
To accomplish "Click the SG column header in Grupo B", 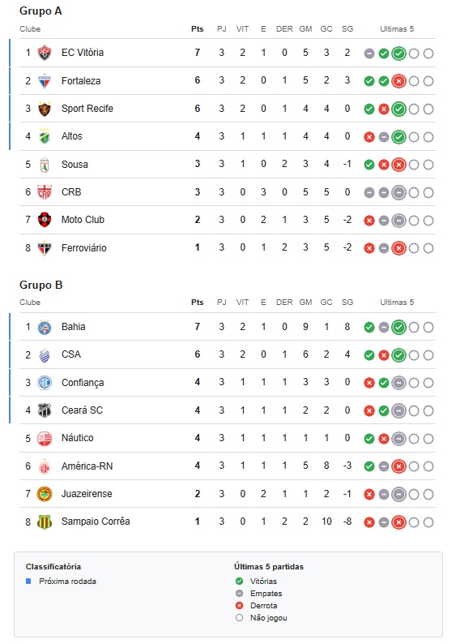I will [x=347, y=303].
